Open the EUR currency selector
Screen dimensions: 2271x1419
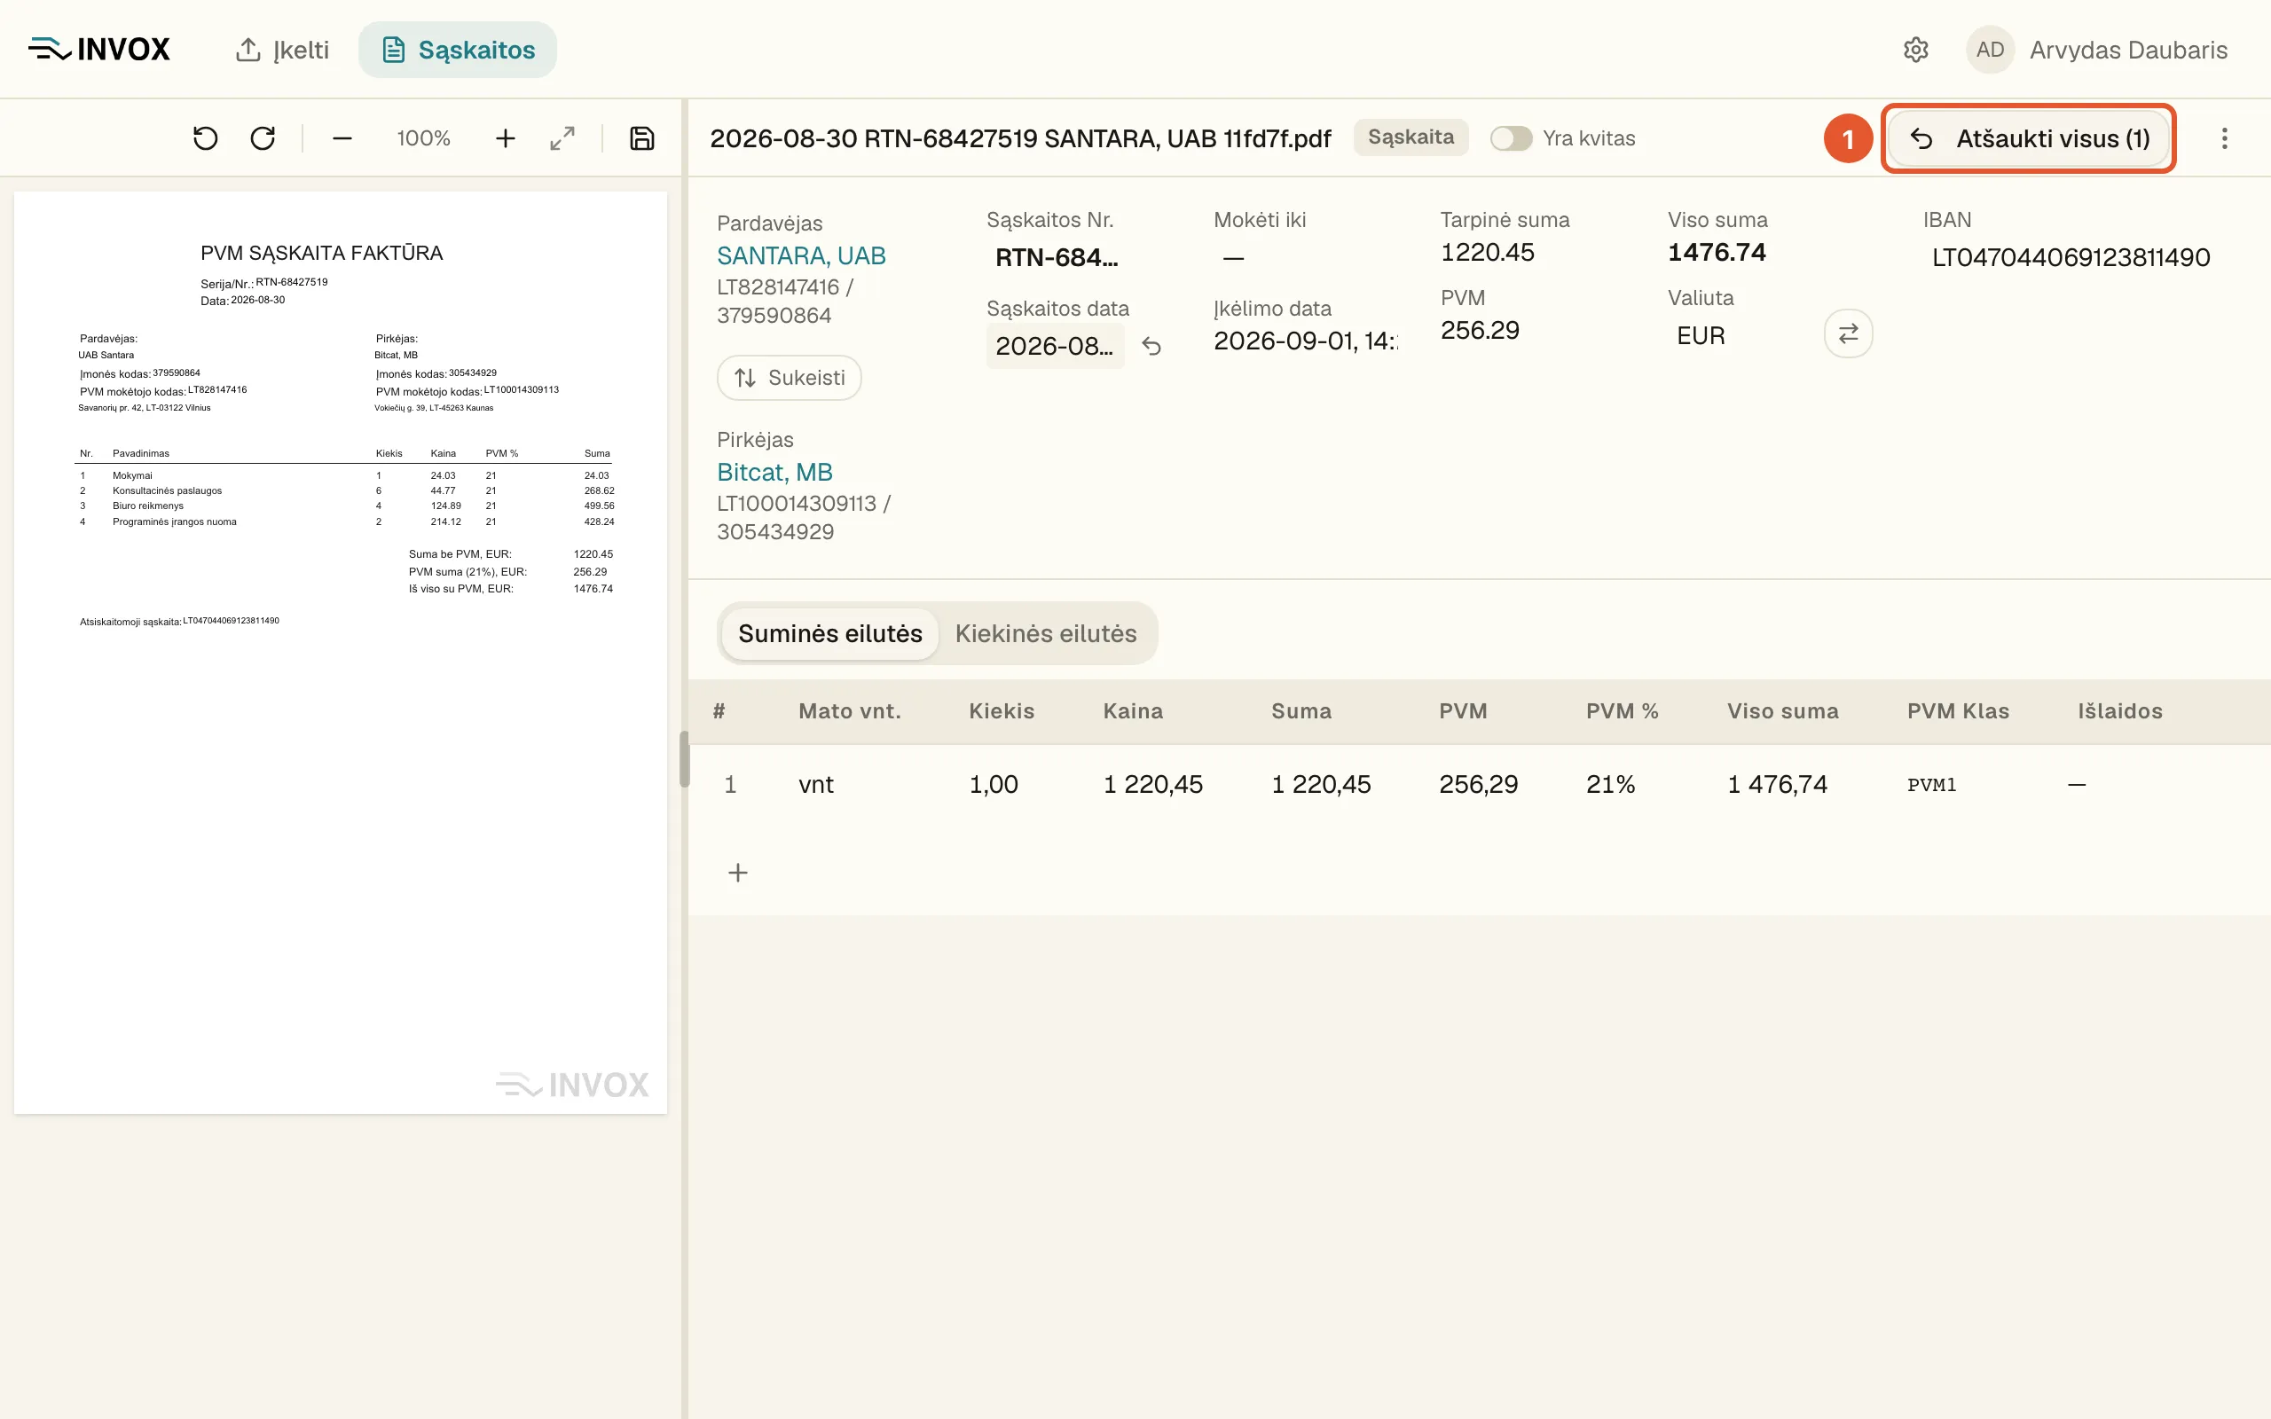click(x=1701, y=336)
